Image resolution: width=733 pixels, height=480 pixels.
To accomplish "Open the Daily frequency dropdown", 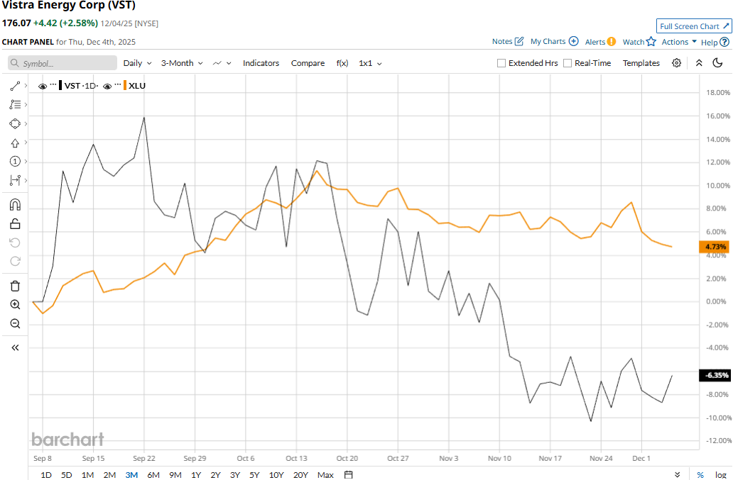I will click(138, 63).
